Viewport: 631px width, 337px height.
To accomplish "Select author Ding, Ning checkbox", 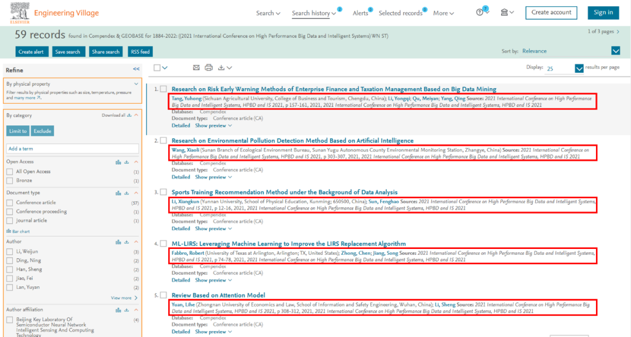I will click(10, 261).
